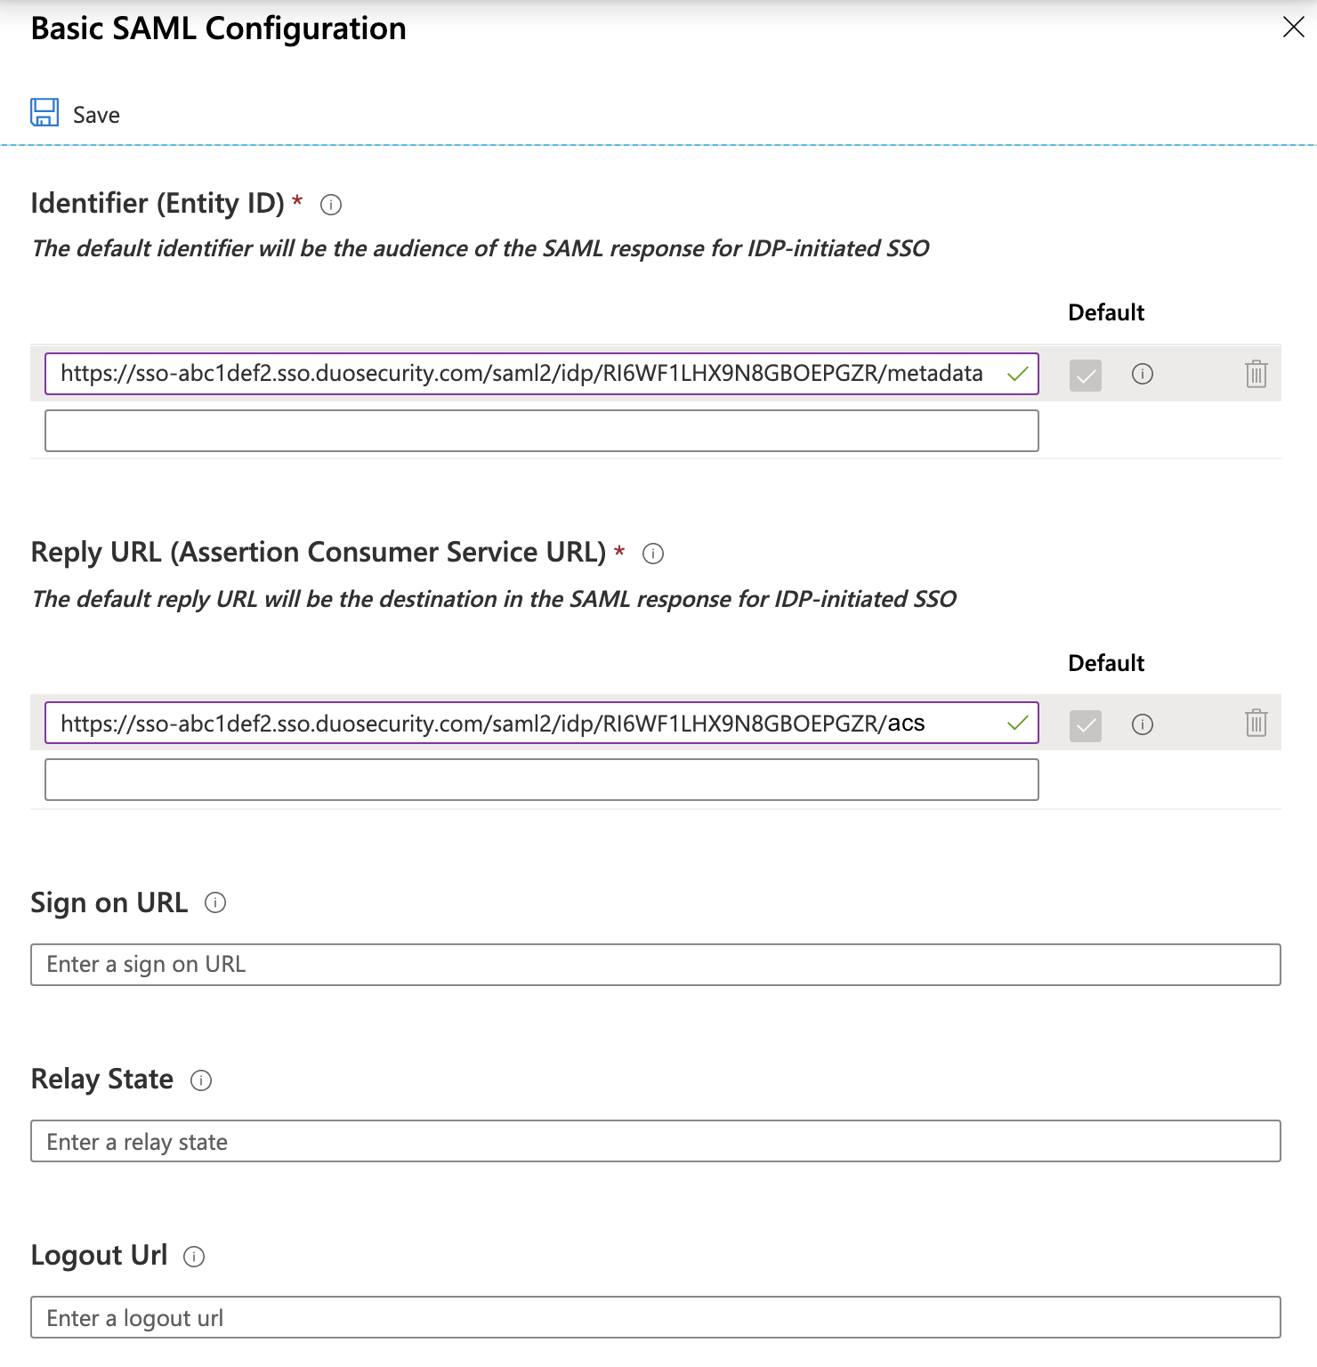Toggle Default checkbox for the Identifier URL
Screen dimensions: 1317x1367
1085,374
